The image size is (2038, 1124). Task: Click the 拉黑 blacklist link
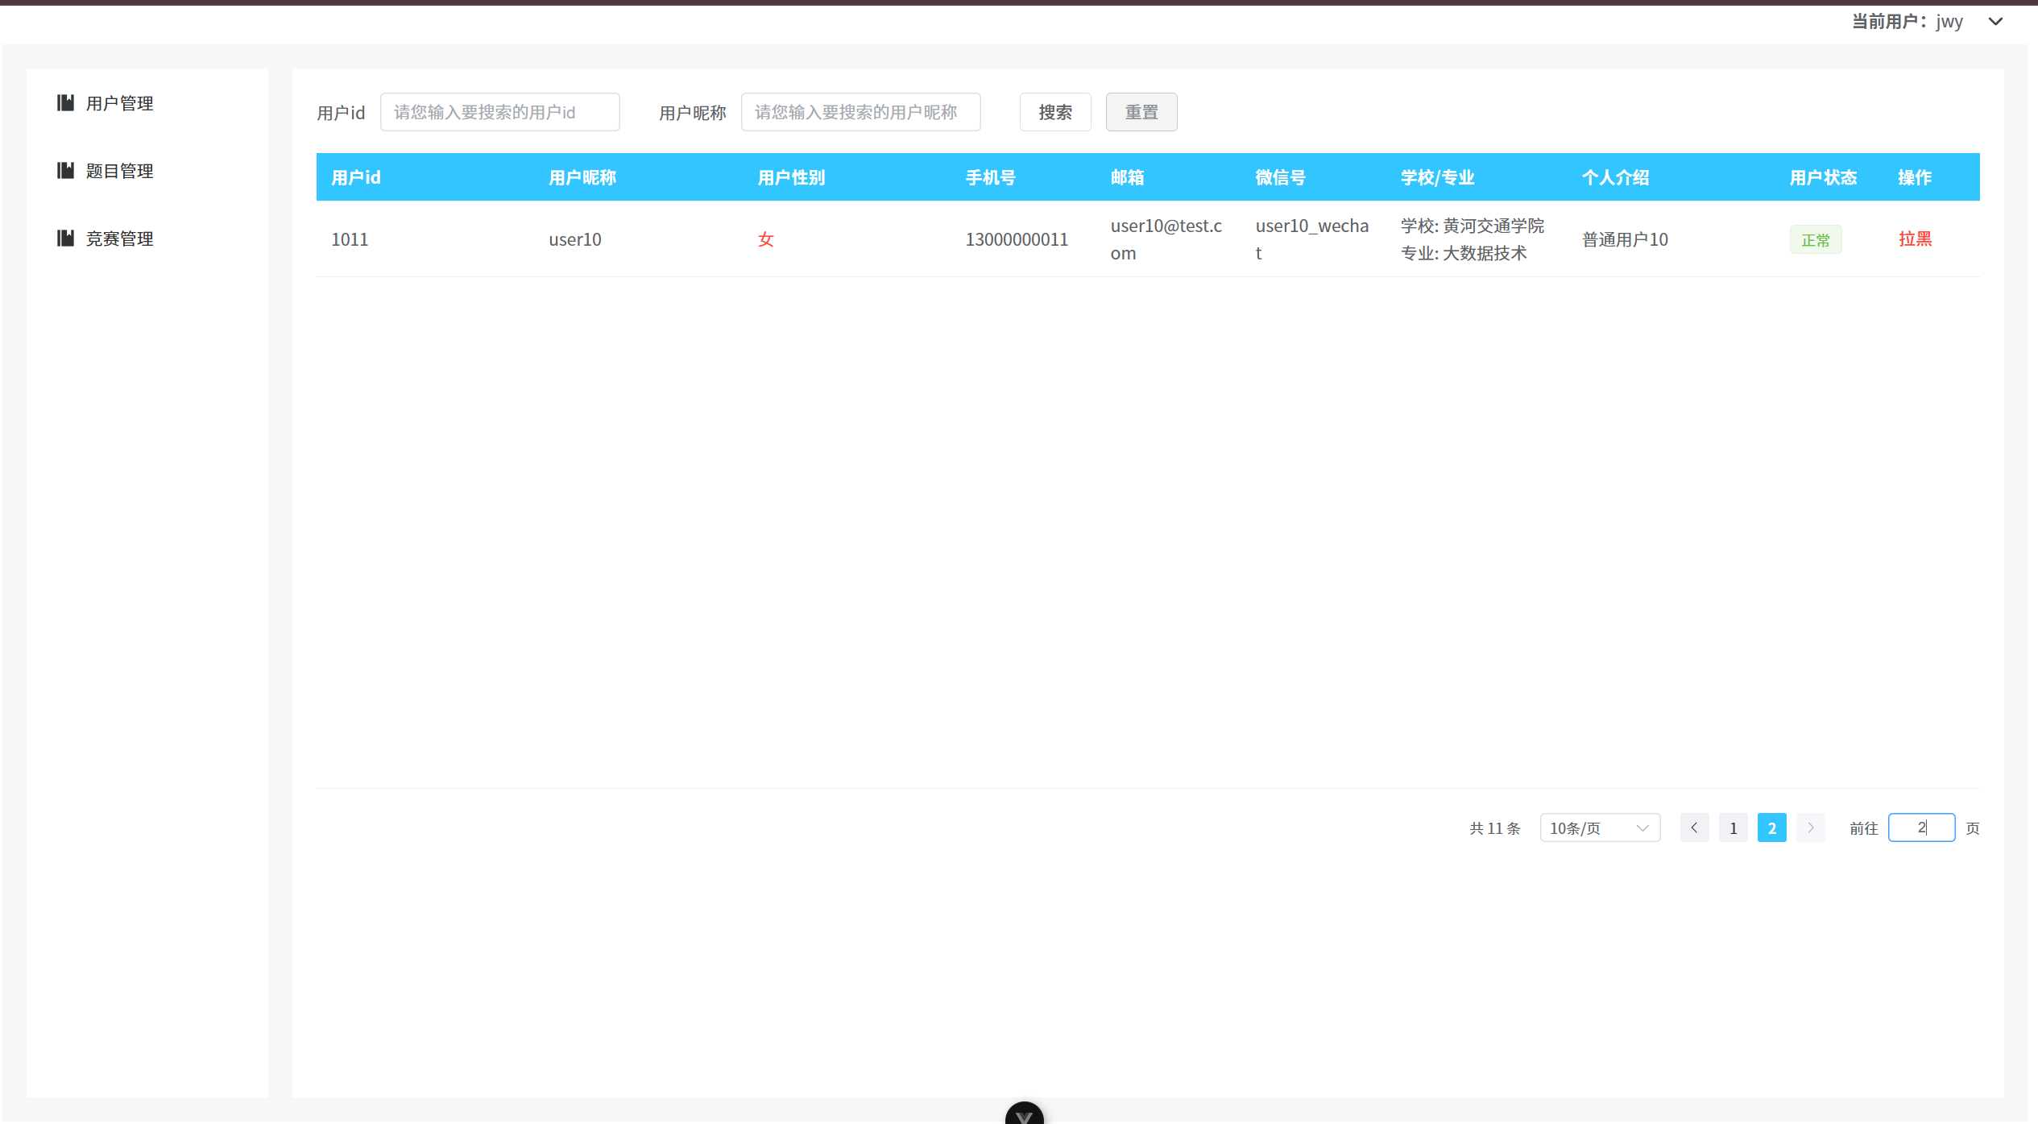(x=1916, y=238)
